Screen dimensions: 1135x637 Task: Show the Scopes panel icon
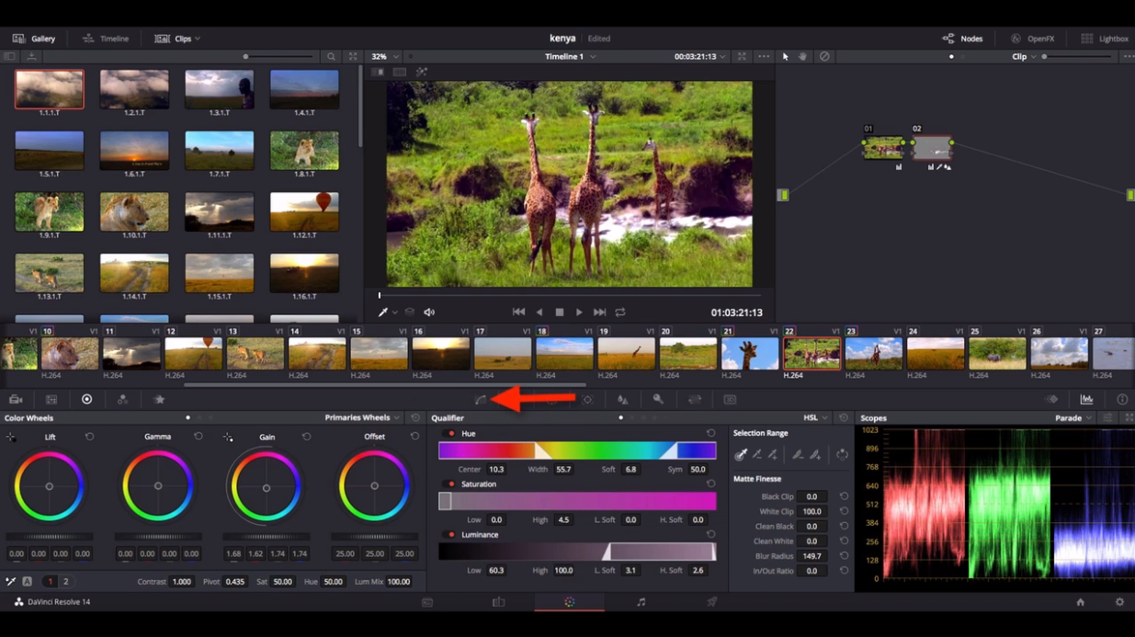[1086, 400]
